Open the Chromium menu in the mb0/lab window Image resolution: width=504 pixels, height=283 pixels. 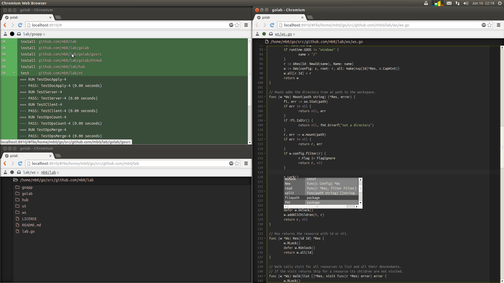tap(246, 164)
